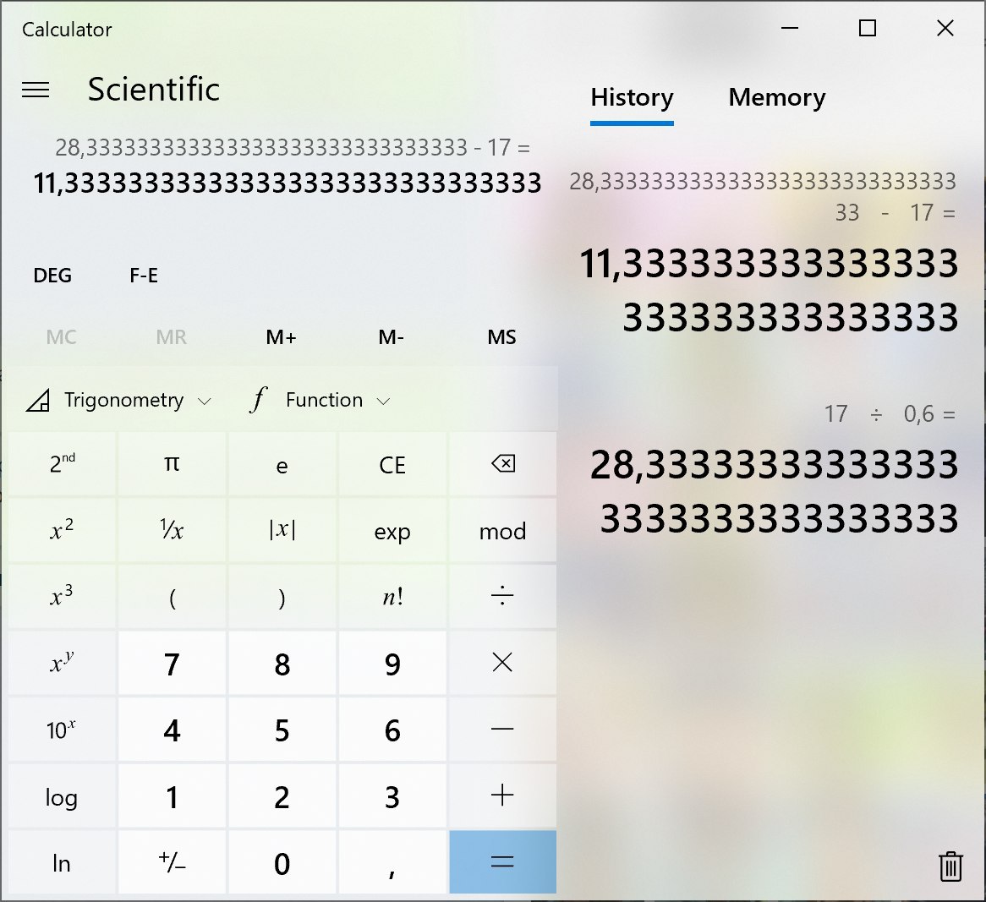Switch to the Memory tab

(x=776, y=98)
